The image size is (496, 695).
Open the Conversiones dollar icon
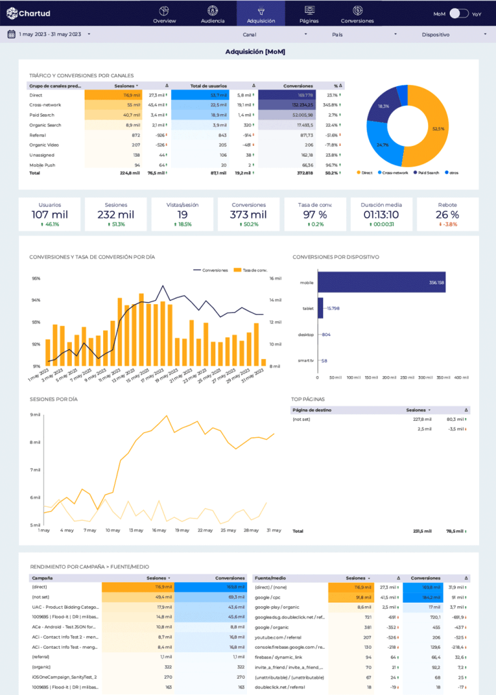[x=358, y=11]
